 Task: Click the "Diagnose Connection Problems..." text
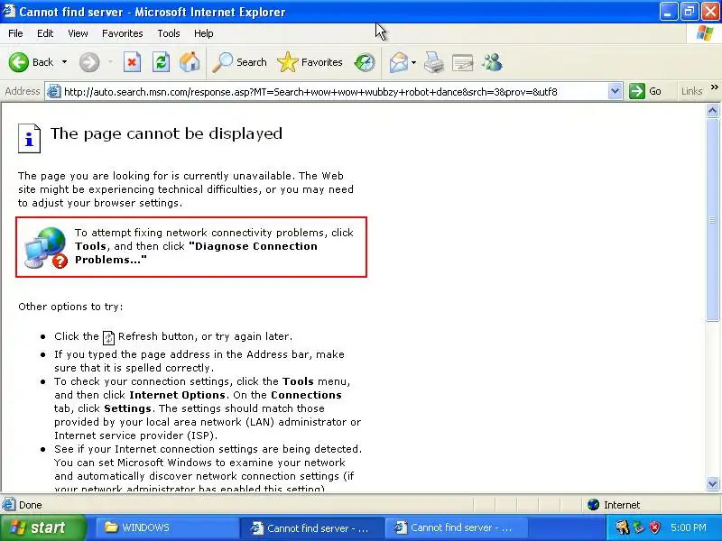[x=196, y=252]
